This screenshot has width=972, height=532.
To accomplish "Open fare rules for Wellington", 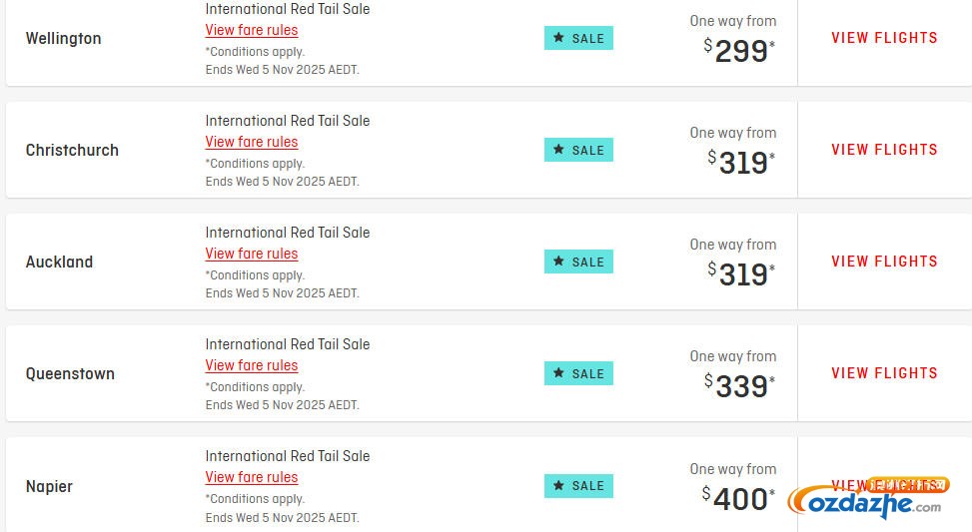I will (252, 30).
